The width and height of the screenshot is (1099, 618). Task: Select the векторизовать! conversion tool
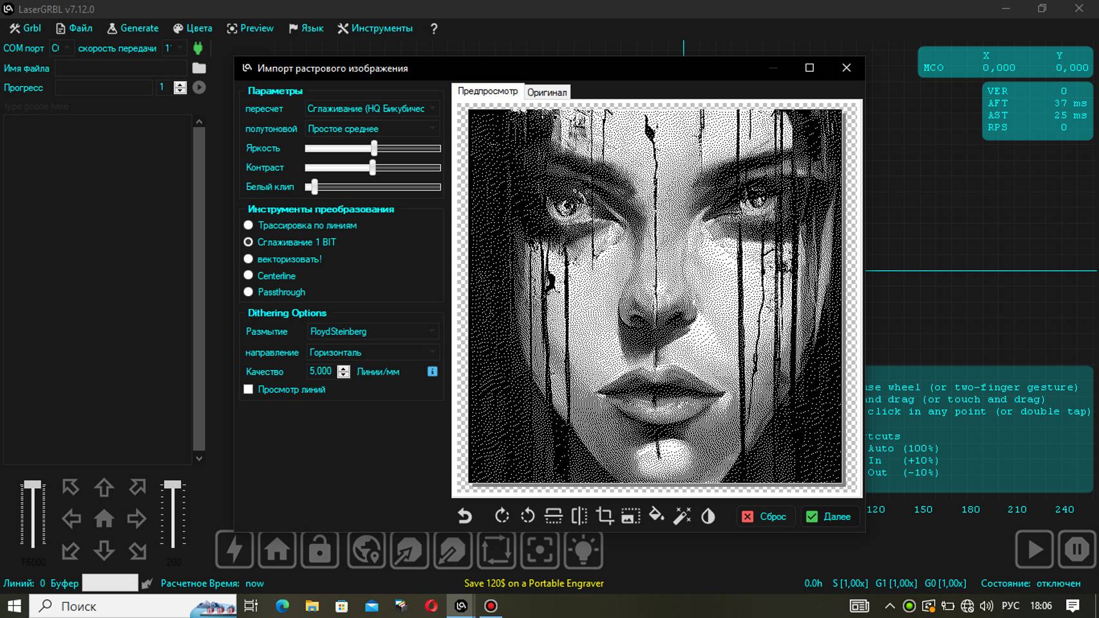(x=249, y=259)
